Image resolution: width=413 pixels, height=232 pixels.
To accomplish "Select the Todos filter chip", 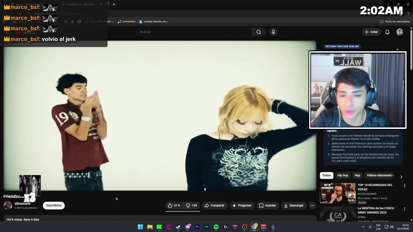I will 327,175.
